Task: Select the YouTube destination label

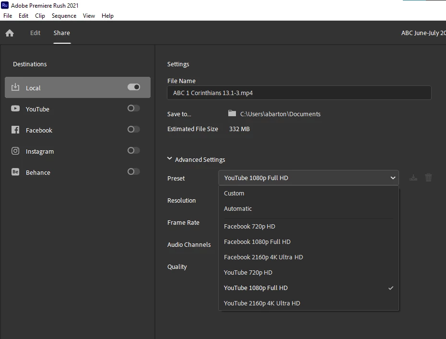Action: click(x=37, y=109)
